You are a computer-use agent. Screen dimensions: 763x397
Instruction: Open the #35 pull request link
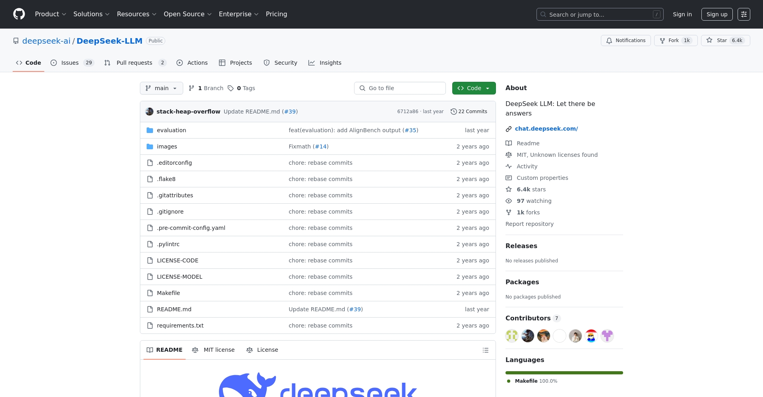[x=411, y=130]
